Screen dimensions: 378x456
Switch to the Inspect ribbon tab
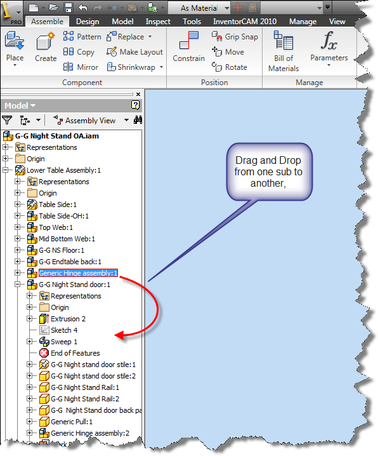point(158,22)
